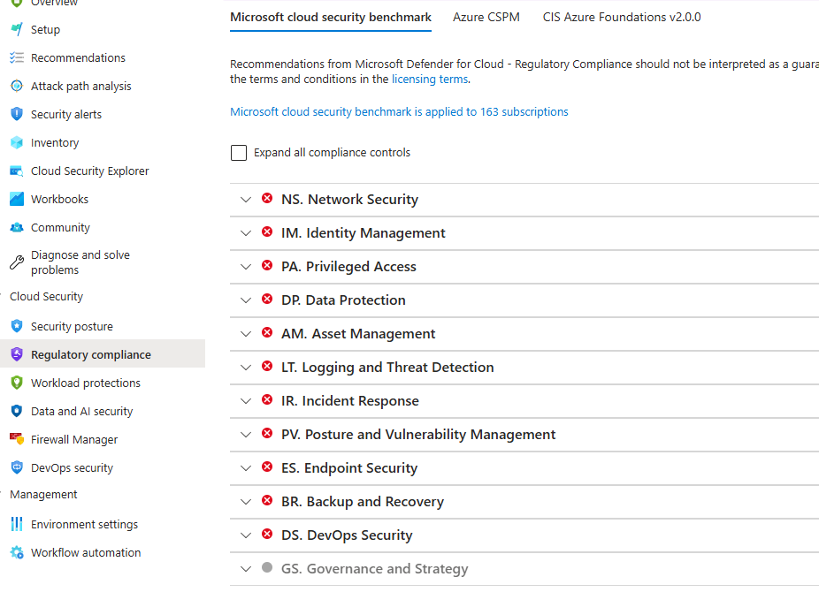
Task: Expand the DP. Data Protection chevron
Action: click(x=246, y=300)
